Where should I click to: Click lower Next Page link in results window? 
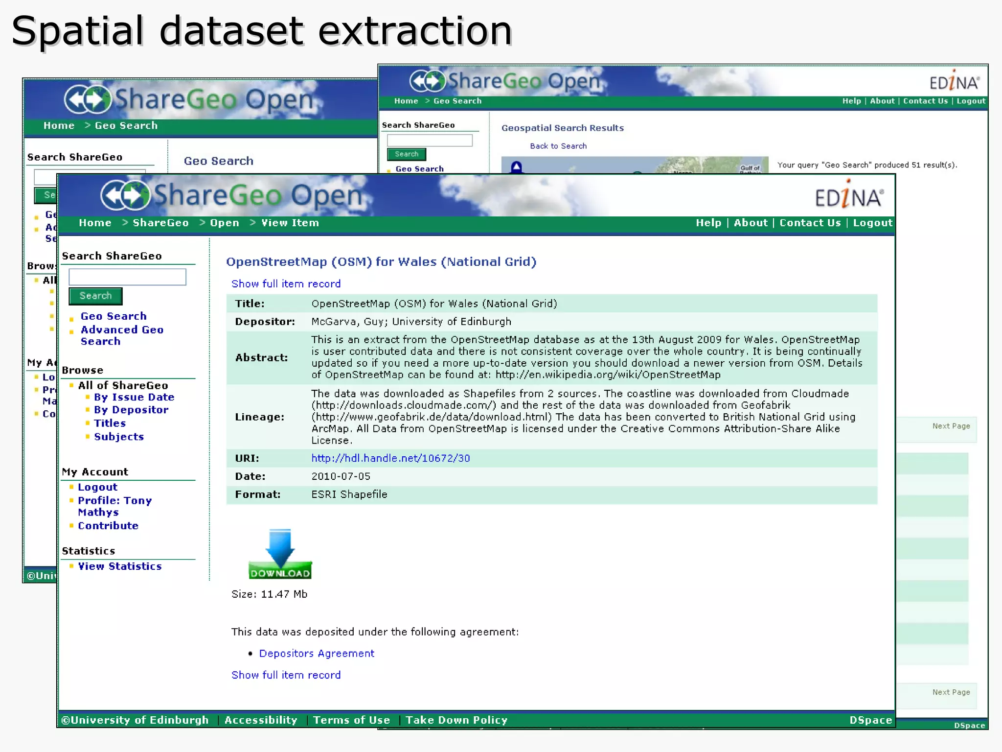pyautogui.click(x=951, y=692)
